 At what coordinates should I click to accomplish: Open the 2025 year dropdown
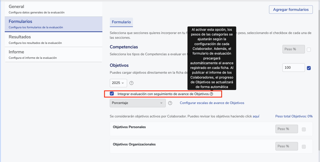click(118, 83)
